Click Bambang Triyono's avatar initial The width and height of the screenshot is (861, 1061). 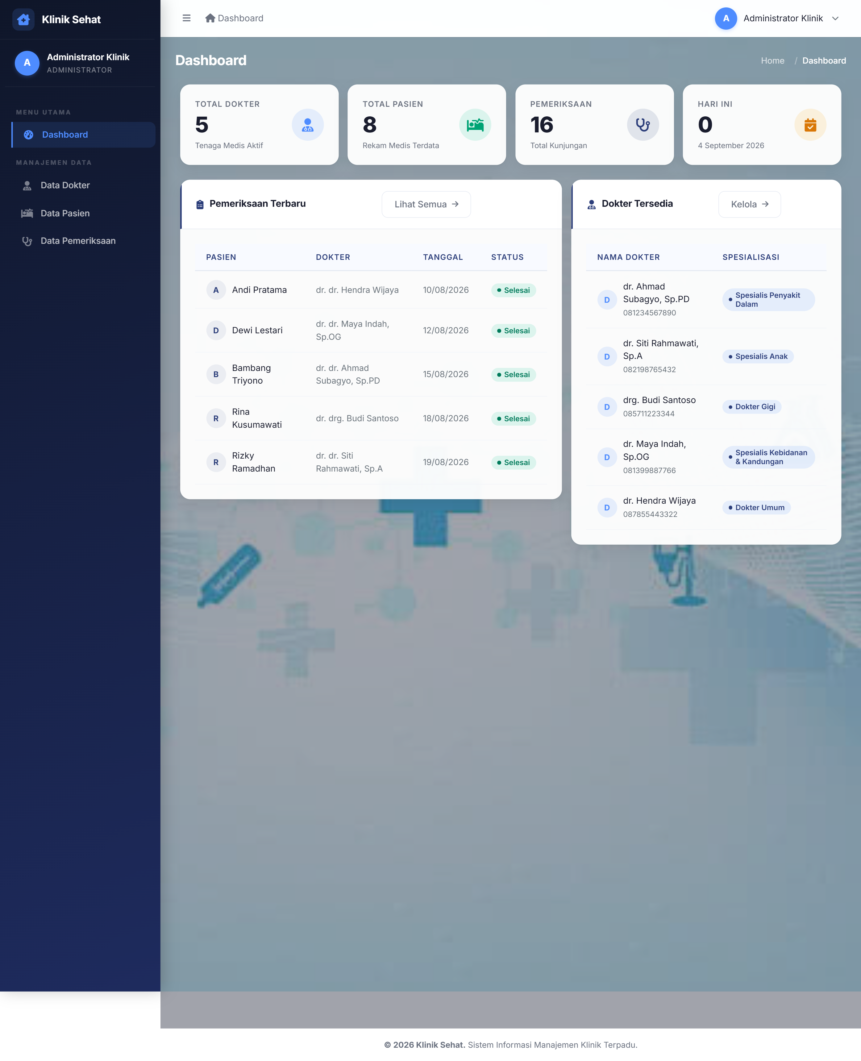(x=216, y=375)
